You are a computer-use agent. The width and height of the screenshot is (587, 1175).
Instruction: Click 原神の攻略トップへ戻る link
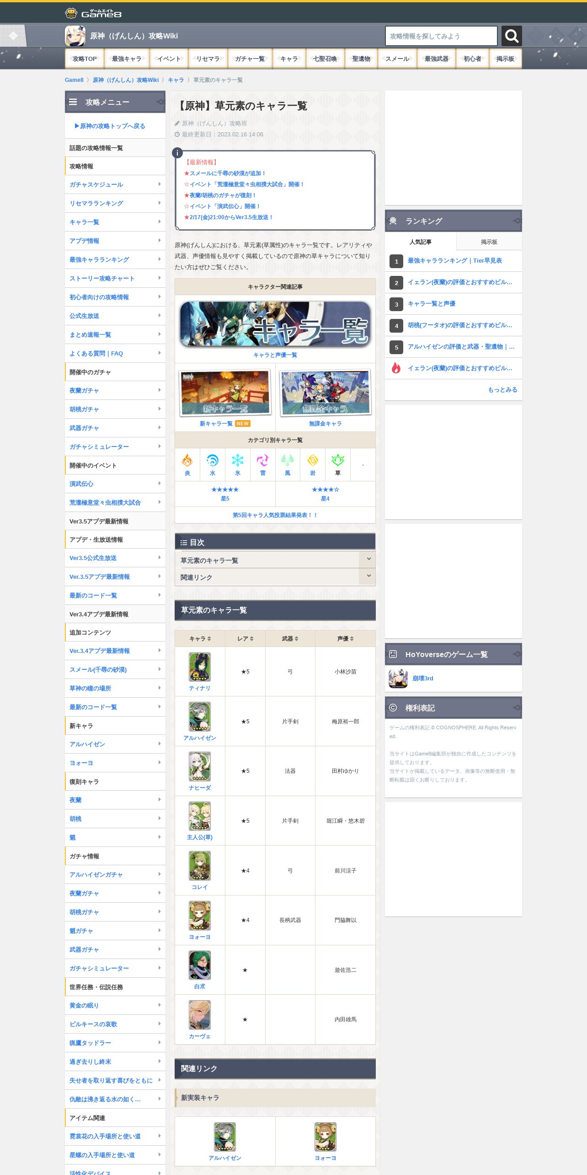(110, 126)
